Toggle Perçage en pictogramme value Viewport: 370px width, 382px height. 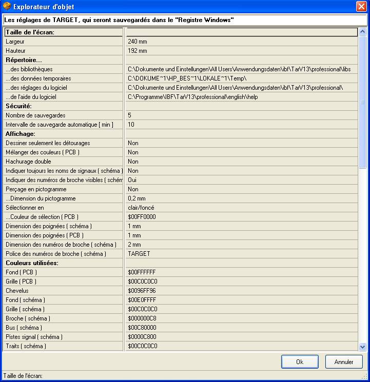[x=241, y=189]
